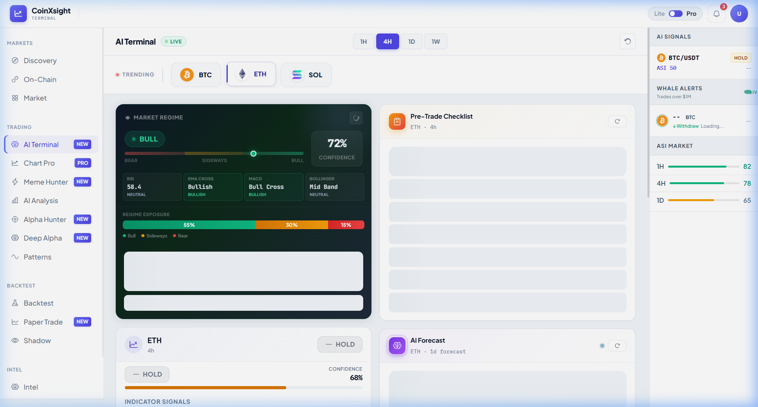Click the RSI 58.4 indicator

[152, 187]
